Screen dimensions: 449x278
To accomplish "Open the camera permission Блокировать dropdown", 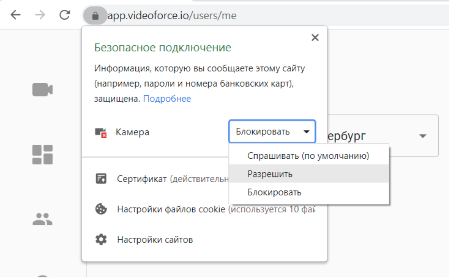I will point(272,132).
